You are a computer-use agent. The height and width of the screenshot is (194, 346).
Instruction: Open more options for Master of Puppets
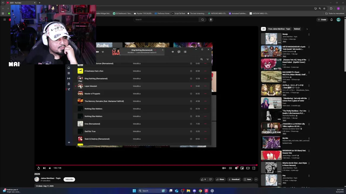pyautogui.click(x=205, y=93)
